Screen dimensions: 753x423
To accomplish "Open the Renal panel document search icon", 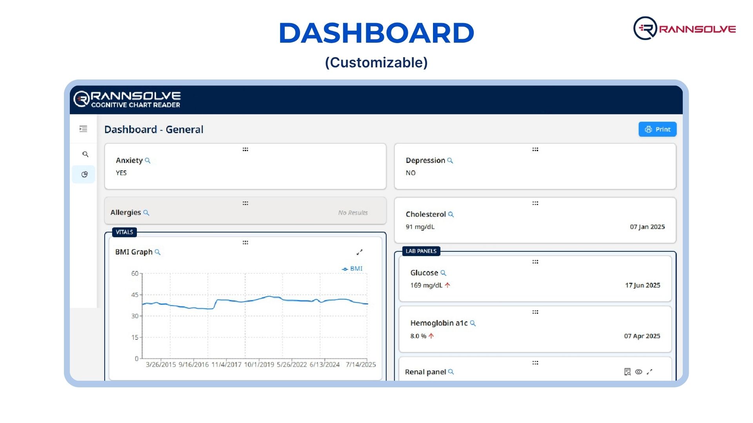I will tap(627, 372).
